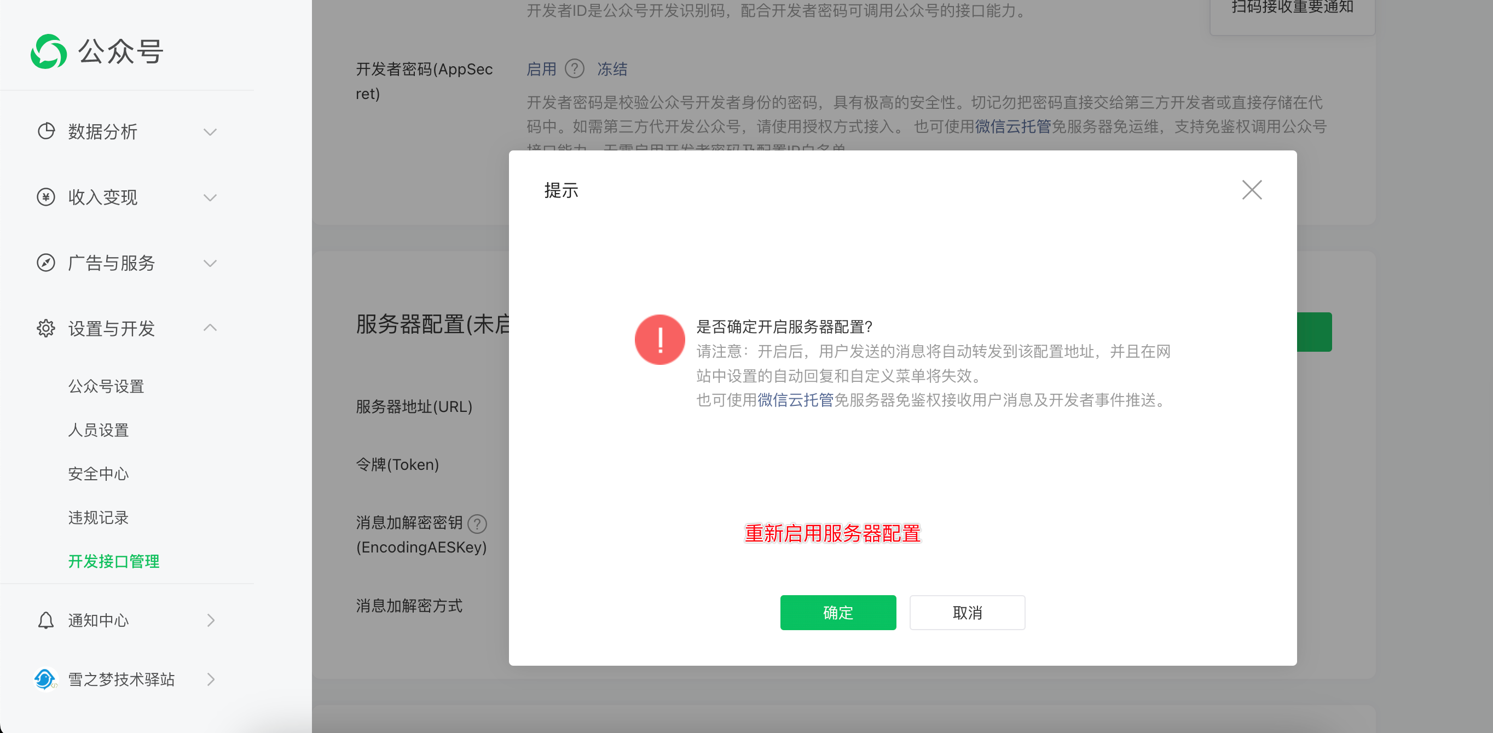Click the 数据分析 pie chart icon
1493x733 pixels.
[x=46, y=131]
